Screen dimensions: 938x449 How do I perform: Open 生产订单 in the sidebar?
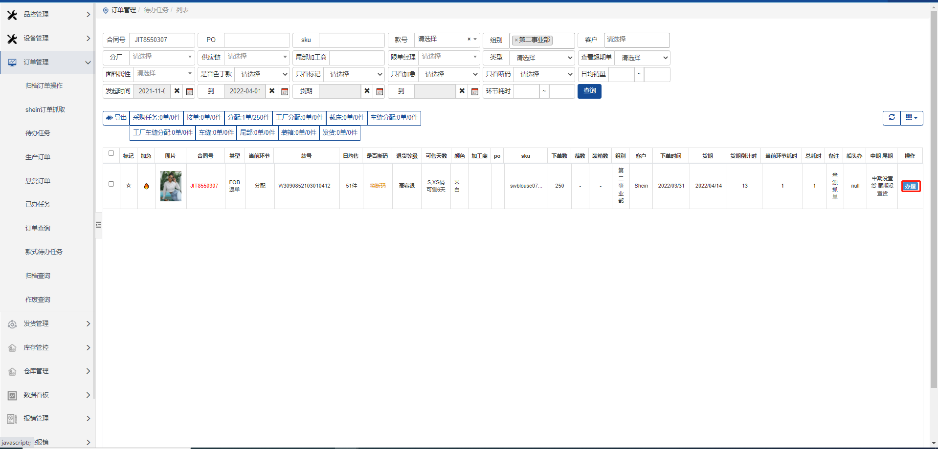click(38, 157)
